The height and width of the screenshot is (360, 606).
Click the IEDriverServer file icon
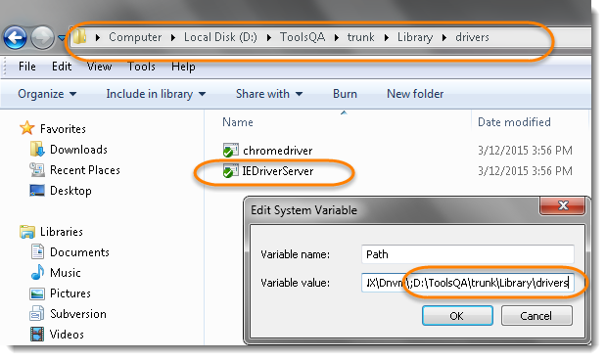[x=231, y=171]
